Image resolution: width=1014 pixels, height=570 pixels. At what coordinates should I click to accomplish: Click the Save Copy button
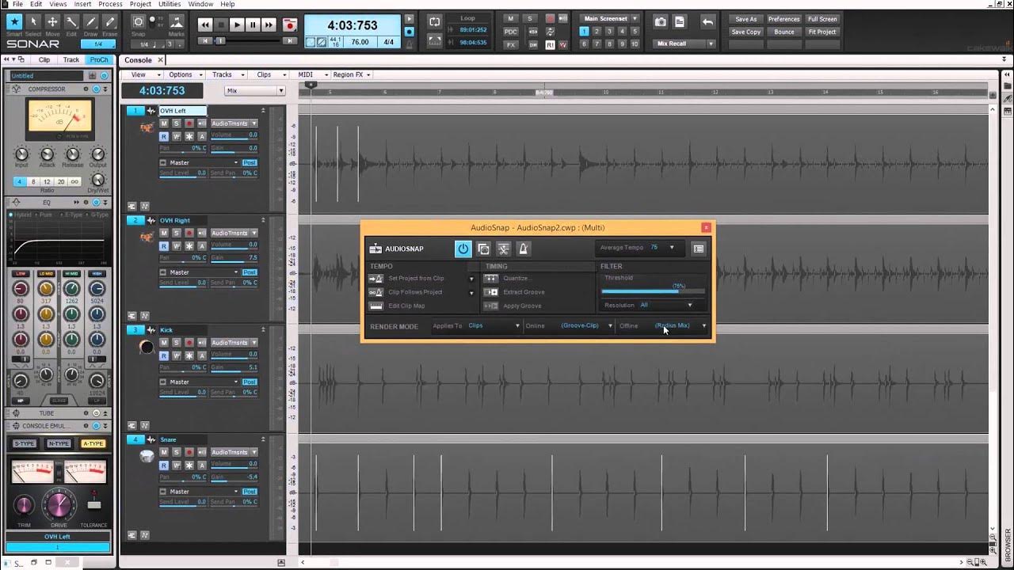coord(746,32)
